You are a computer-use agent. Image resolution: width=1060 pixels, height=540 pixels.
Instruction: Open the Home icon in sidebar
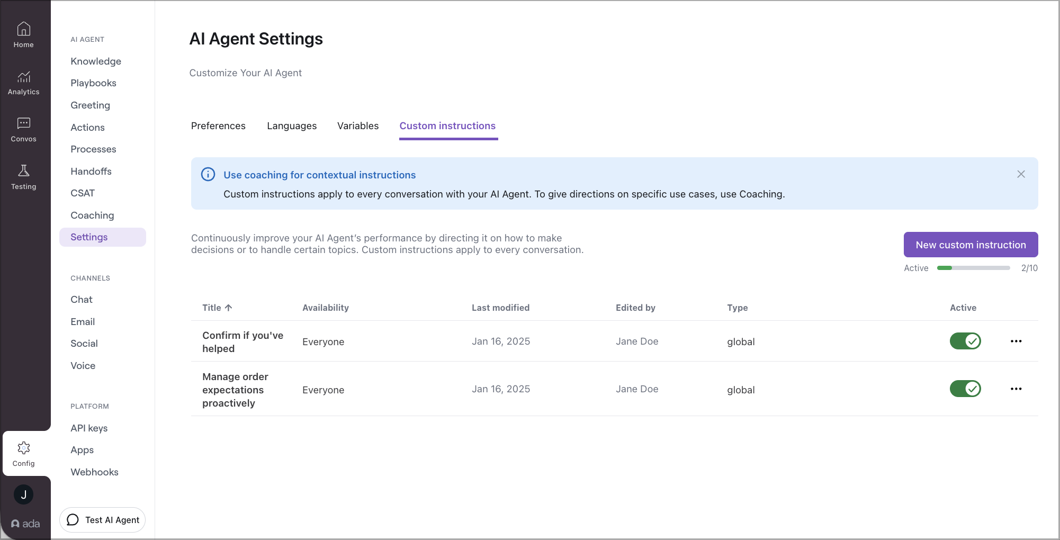point(24,29)
